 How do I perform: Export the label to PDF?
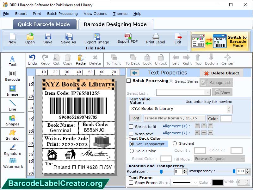coord(128,38)
